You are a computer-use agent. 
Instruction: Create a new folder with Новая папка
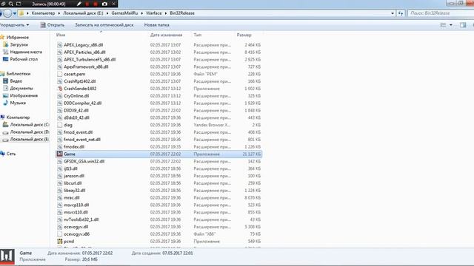click(156, 24)
